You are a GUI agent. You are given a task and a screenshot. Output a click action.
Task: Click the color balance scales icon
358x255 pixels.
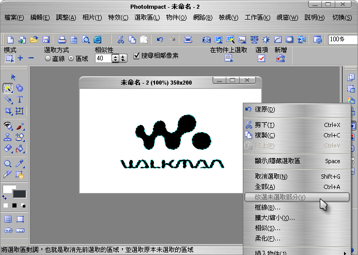coord(254,40)
